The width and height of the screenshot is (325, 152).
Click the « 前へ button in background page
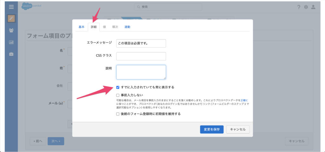coord(37,141)
